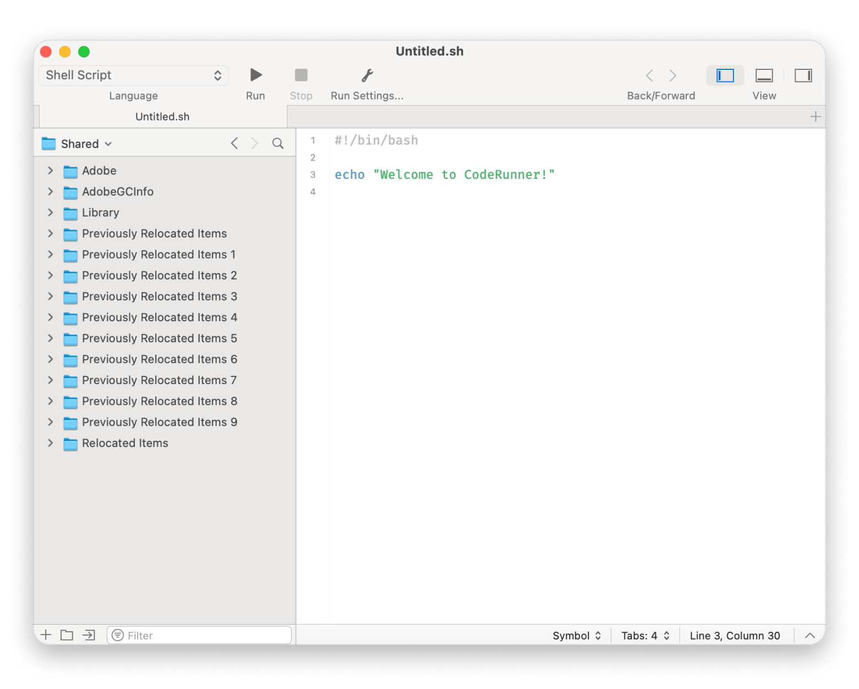Click the echo command text
The width and height of the screenshot is (859, 689).
click(350, 174)
